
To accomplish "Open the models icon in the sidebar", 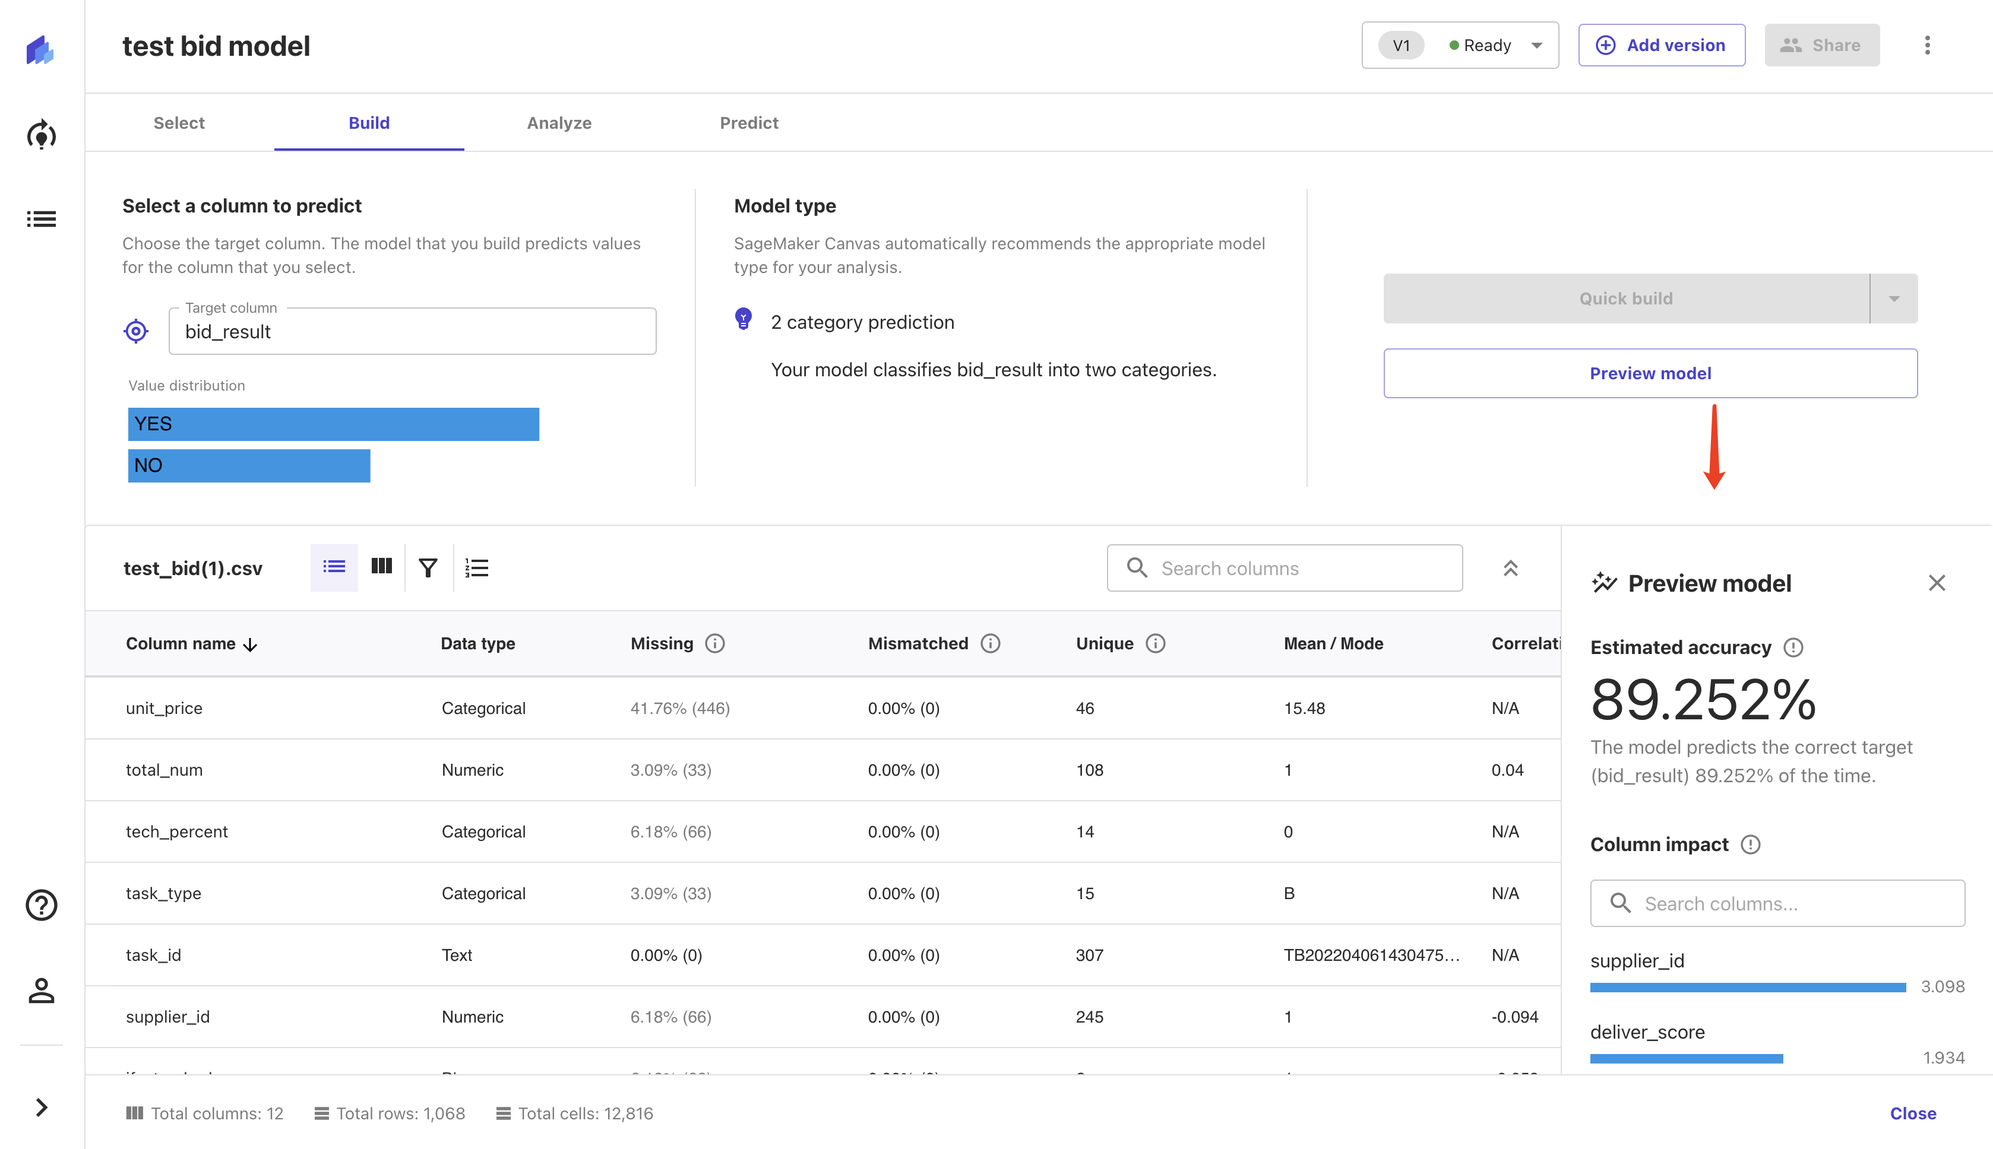I will coord(41,136).
